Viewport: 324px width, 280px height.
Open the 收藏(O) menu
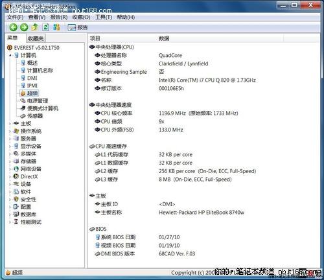pos(81,17)
